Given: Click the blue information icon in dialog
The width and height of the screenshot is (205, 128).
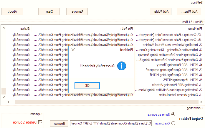Looking at the screenshot, I should pos(121,66).
